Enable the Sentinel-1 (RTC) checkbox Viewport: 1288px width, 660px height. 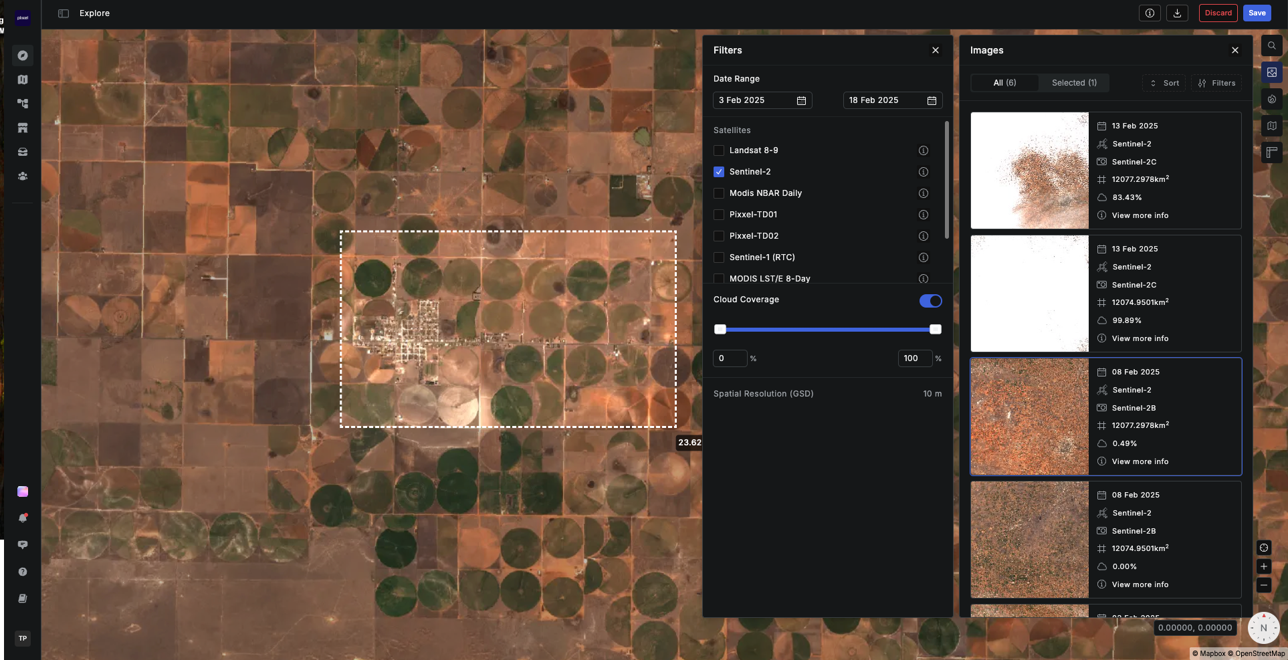click(x=719, y=257)
